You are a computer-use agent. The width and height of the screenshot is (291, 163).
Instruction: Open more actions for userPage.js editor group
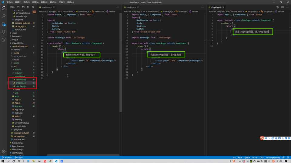[x=202, y=7]
